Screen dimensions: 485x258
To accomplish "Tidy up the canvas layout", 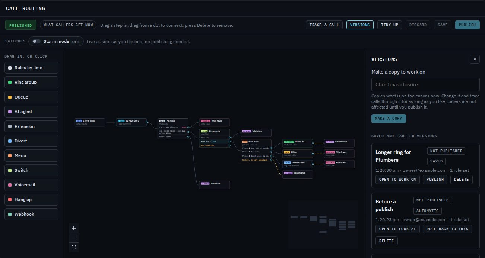I will click(390, 25).
